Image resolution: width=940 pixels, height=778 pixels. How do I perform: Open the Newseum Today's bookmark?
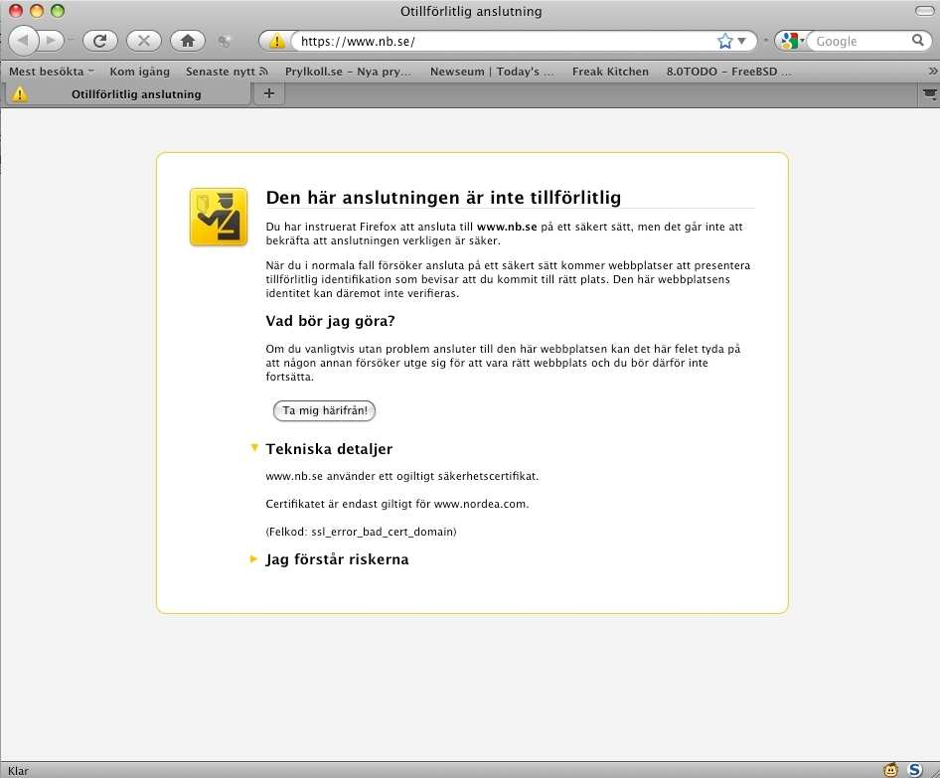[492, 72]
